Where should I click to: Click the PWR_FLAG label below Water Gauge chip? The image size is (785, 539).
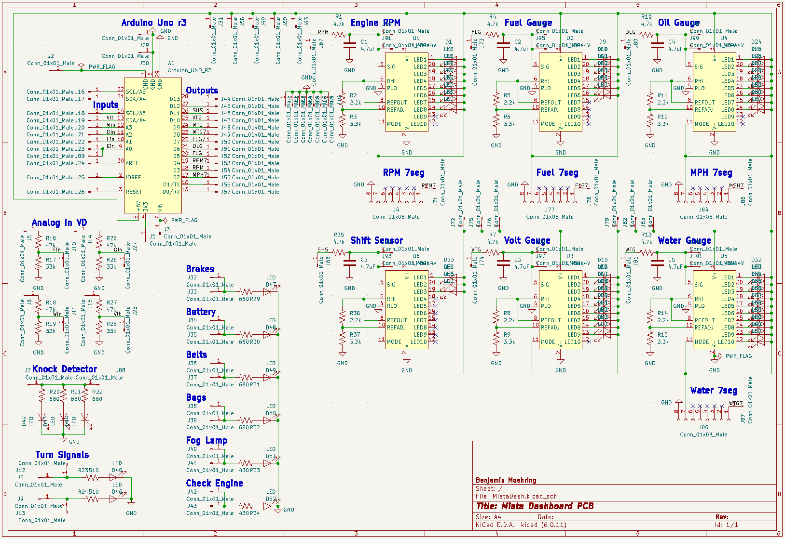[739, 356]
